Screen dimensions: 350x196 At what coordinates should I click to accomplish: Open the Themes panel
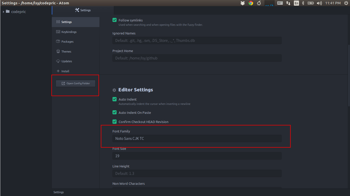(76, 52)
